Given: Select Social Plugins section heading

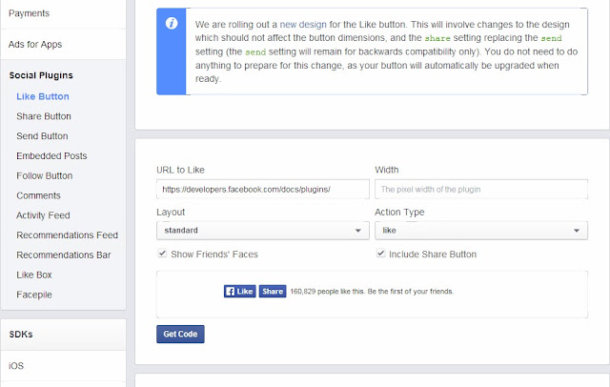Looking at the screenshot, I should click(x=41, y=75).
